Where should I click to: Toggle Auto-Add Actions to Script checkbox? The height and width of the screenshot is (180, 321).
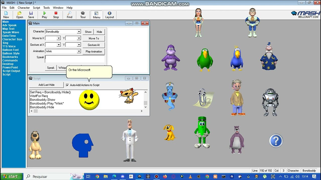[x=67, y=85]
